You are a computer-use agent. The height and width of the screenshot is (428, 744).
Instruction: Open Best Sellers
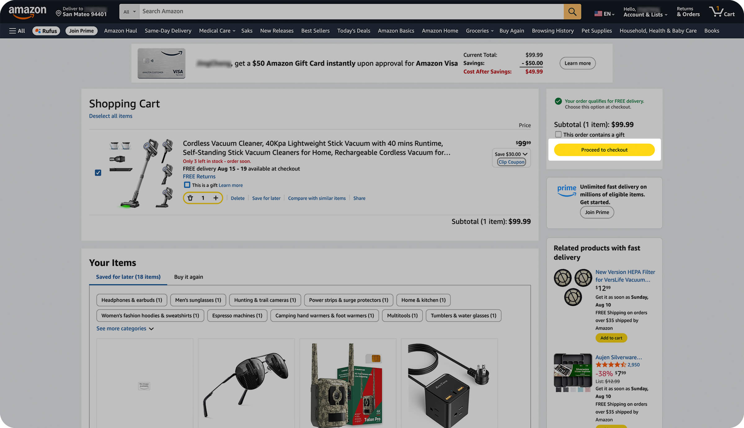coord(315,31)
